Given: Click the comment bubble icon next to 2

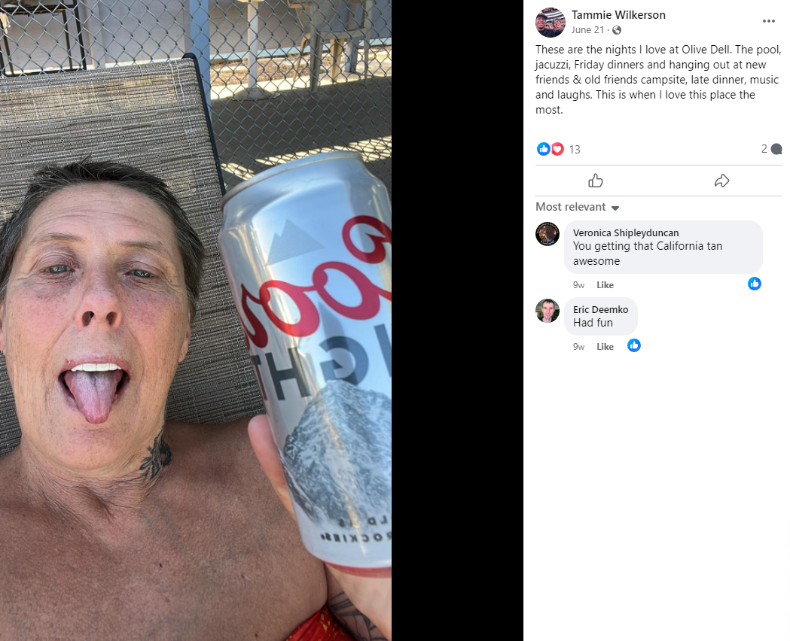Looking at the screenshot, I should 776,149.
